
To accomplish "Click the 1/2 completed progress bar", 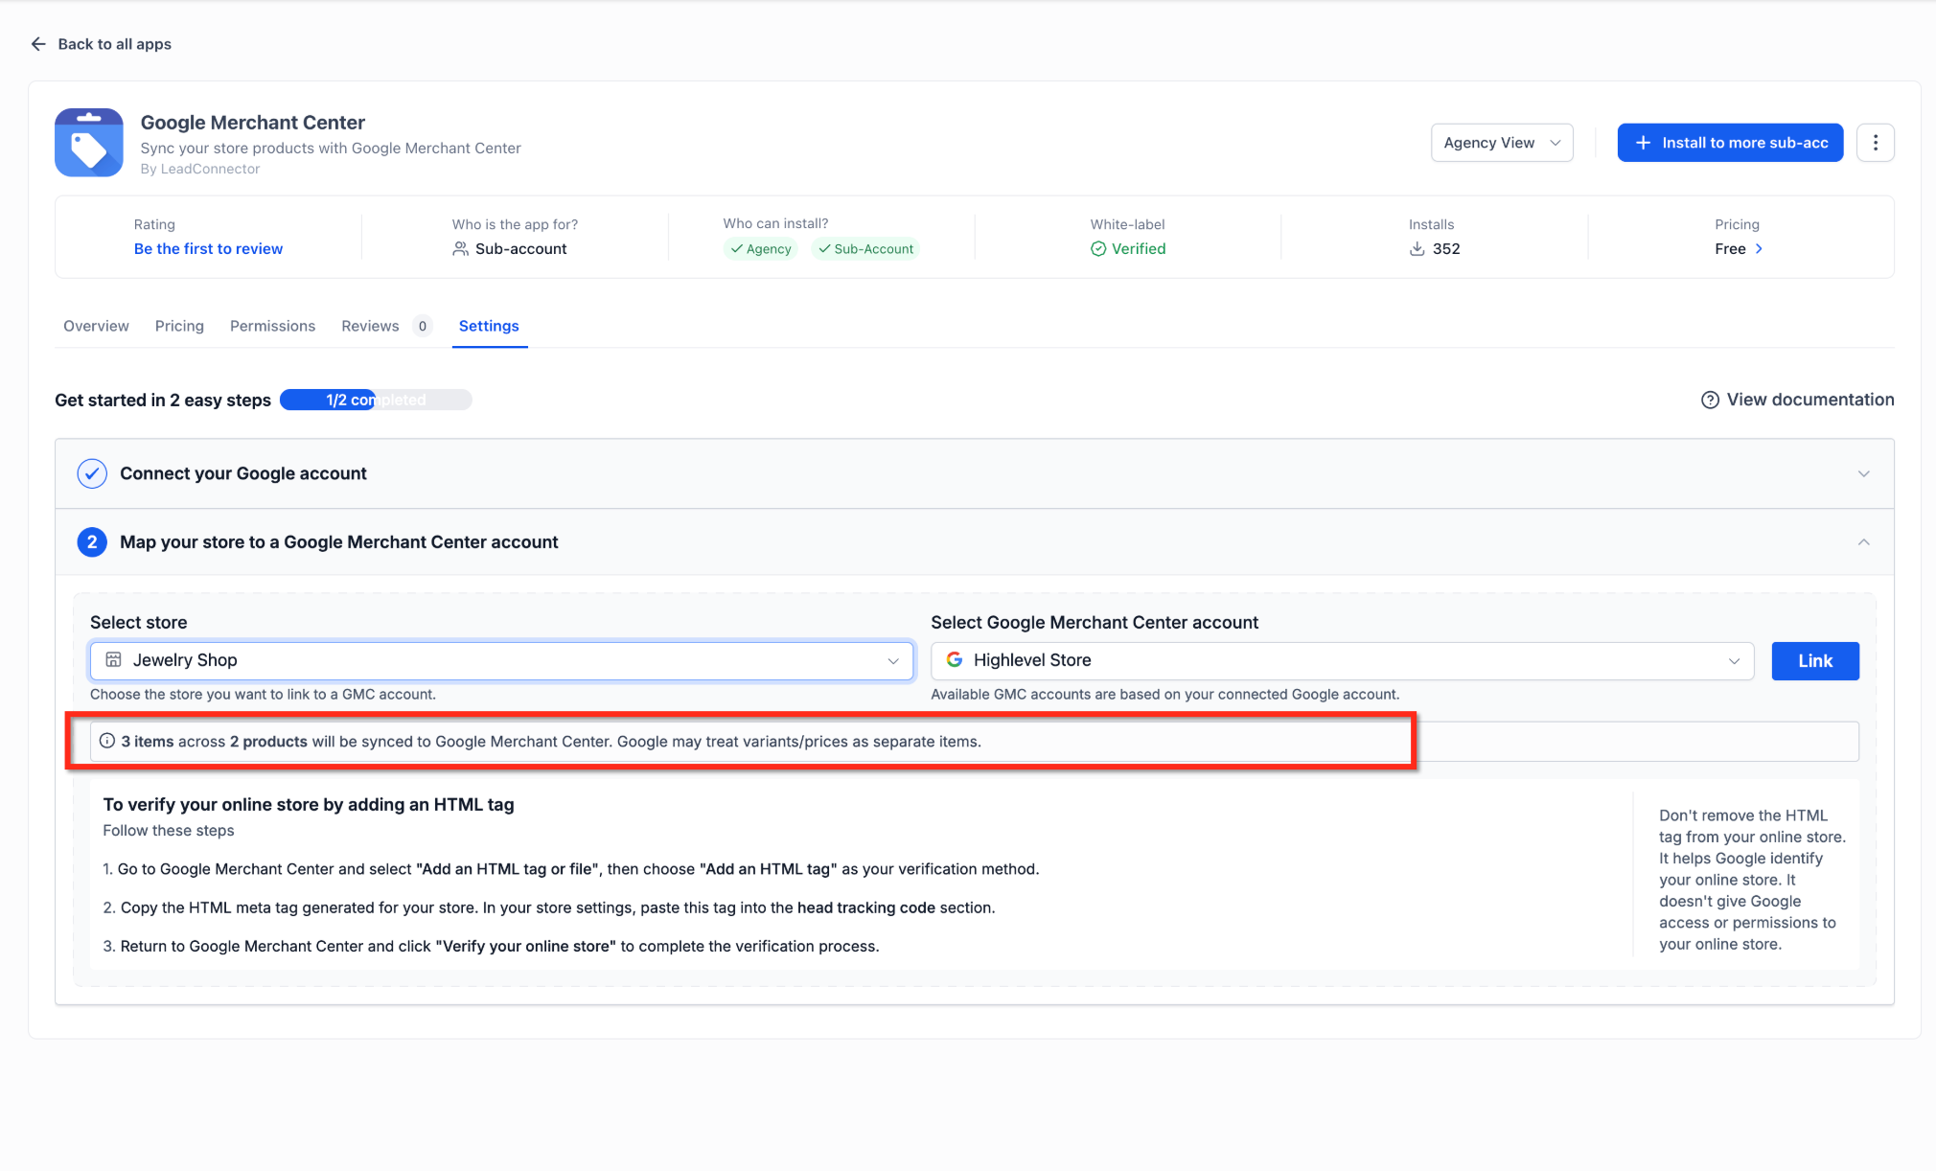I will tap(376, 401).
